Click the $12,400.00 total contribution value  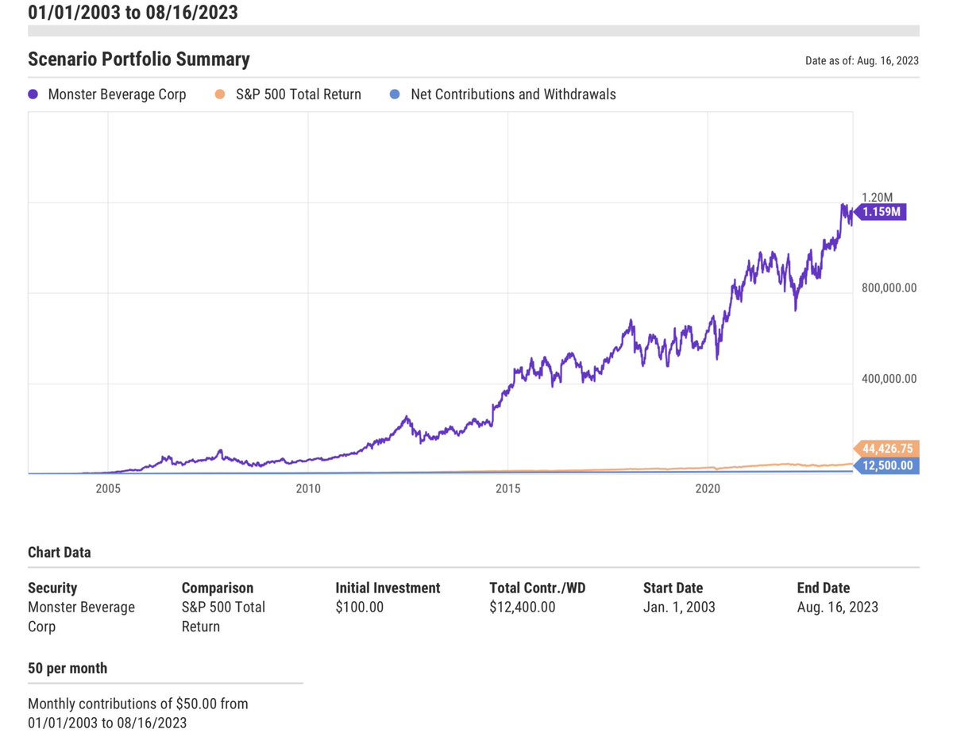523,608
